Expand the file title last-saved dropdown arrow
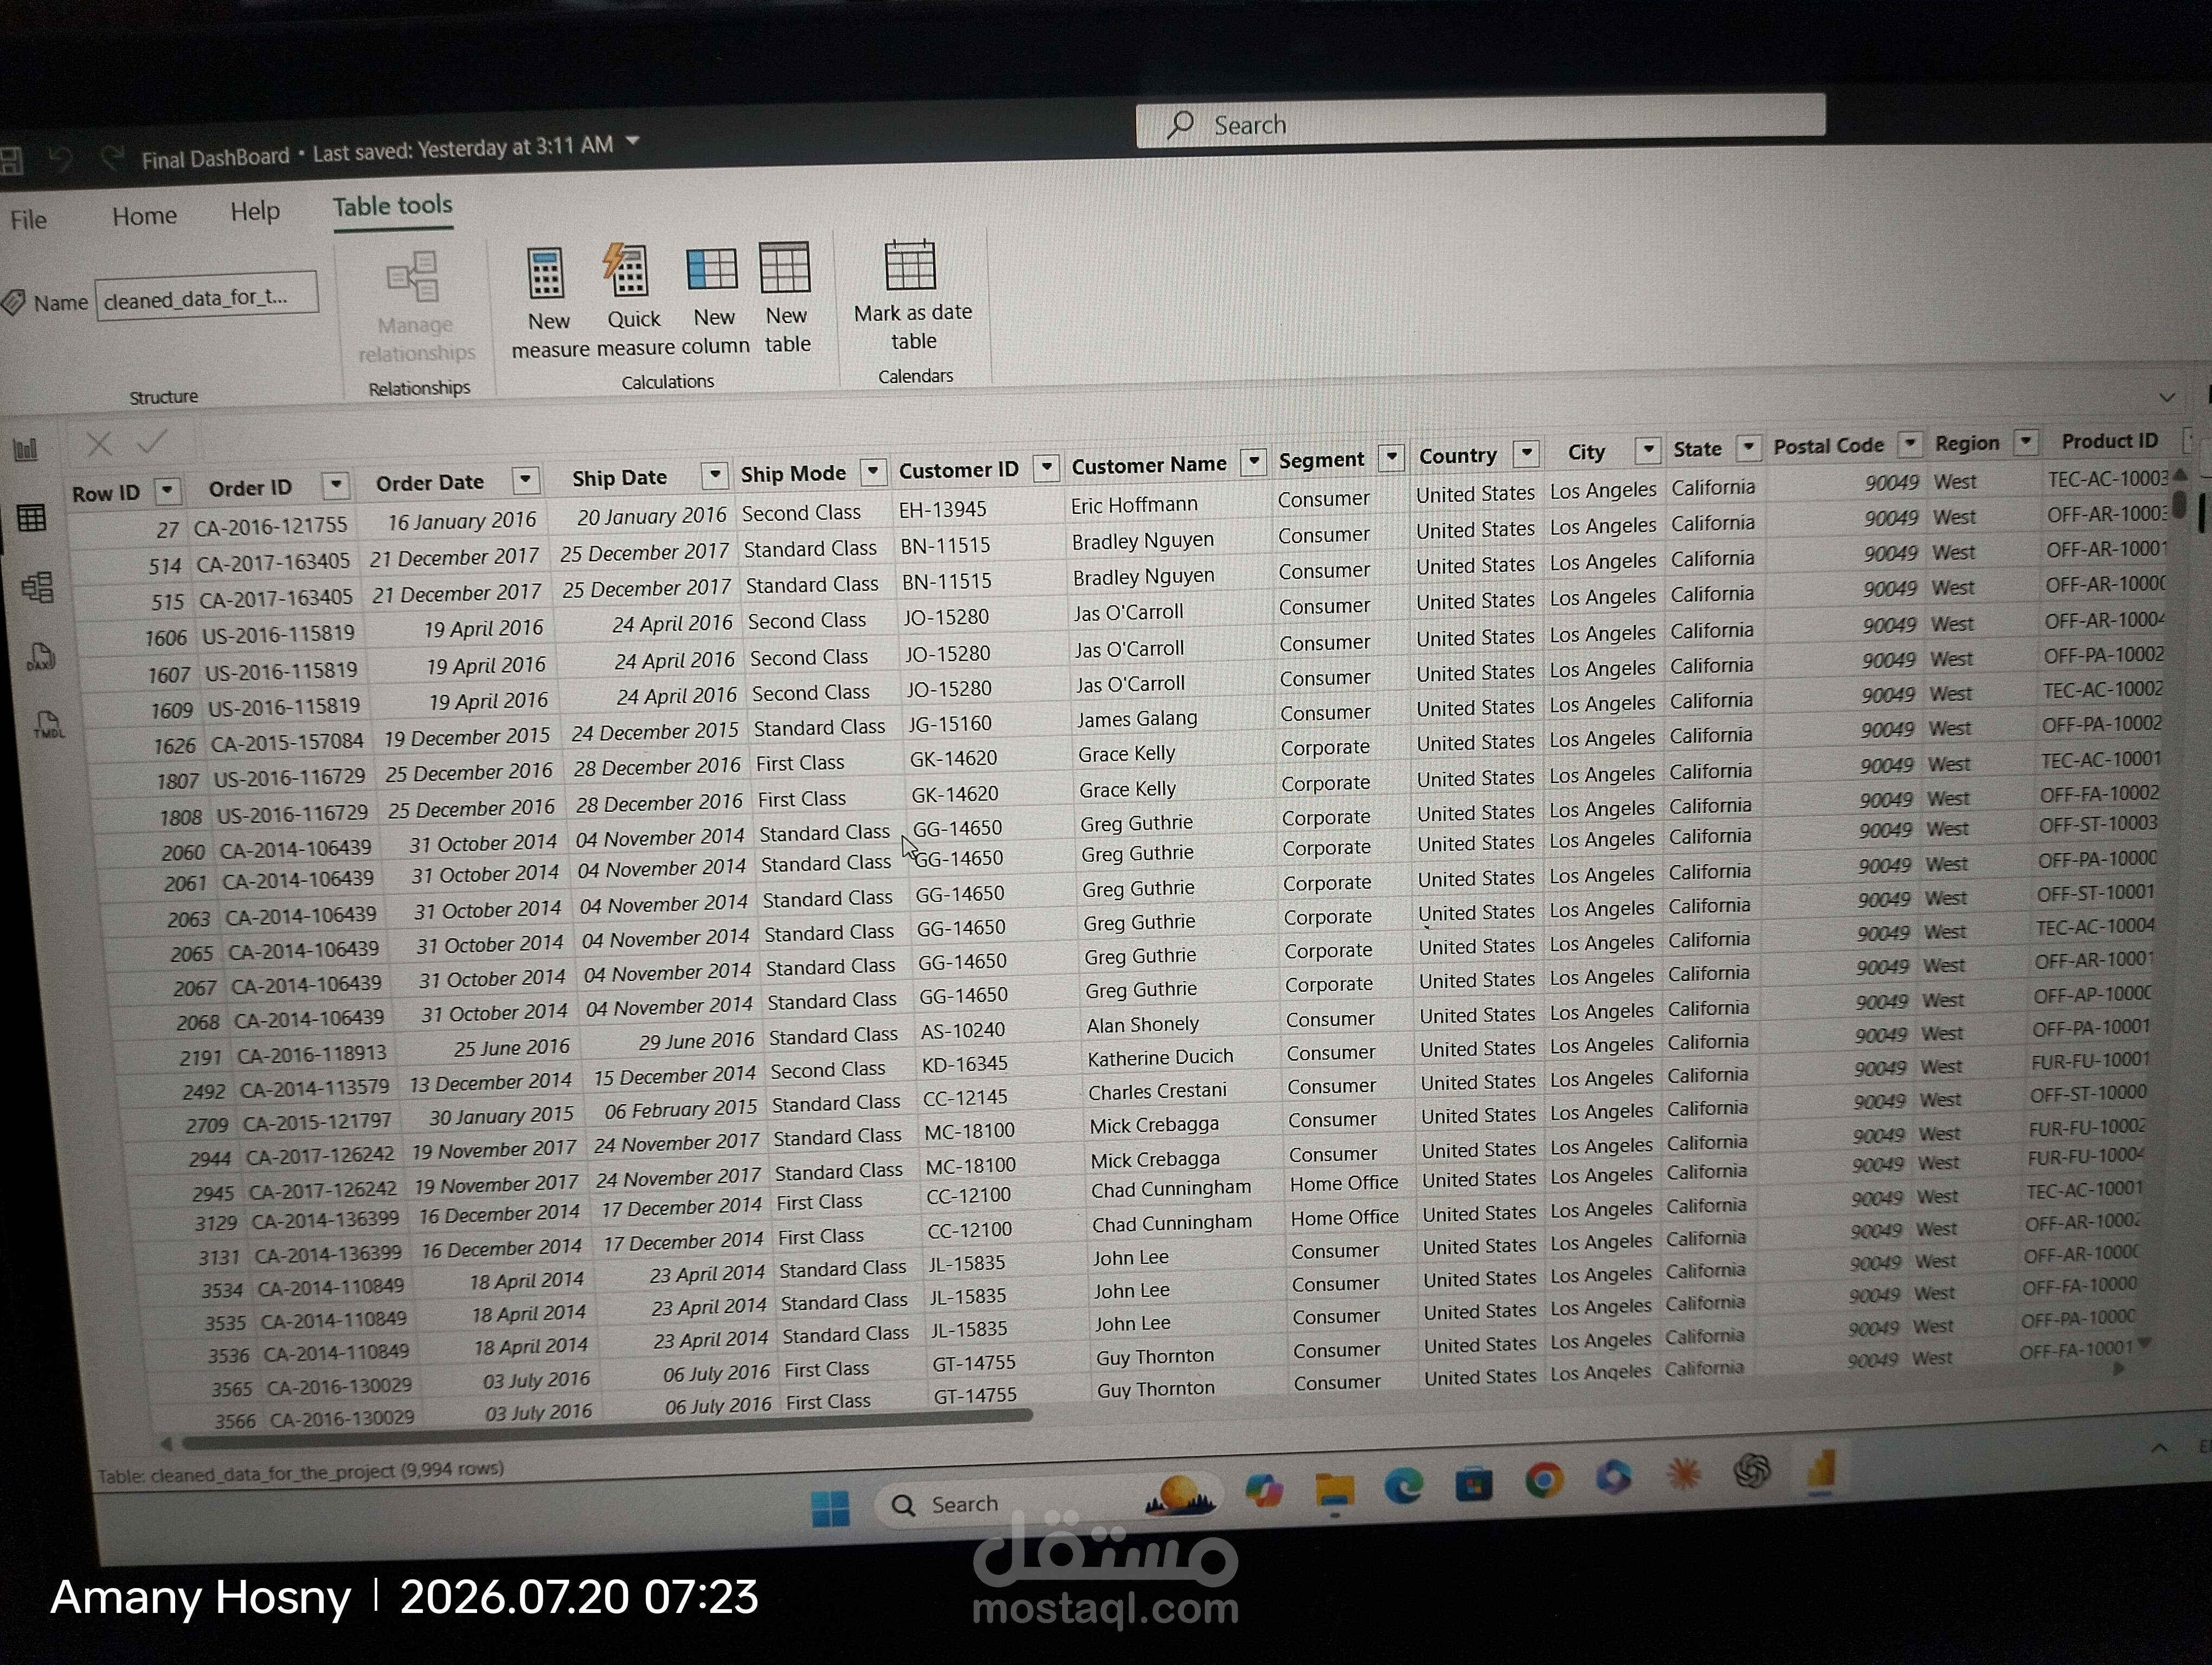The height and width of the screenshot is (1665, 2212). [x=632, y=142]
